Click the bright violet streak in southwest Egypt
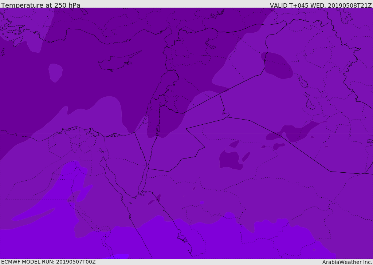Viewport: 373px width, 265px height. click(x=33, y=215)
